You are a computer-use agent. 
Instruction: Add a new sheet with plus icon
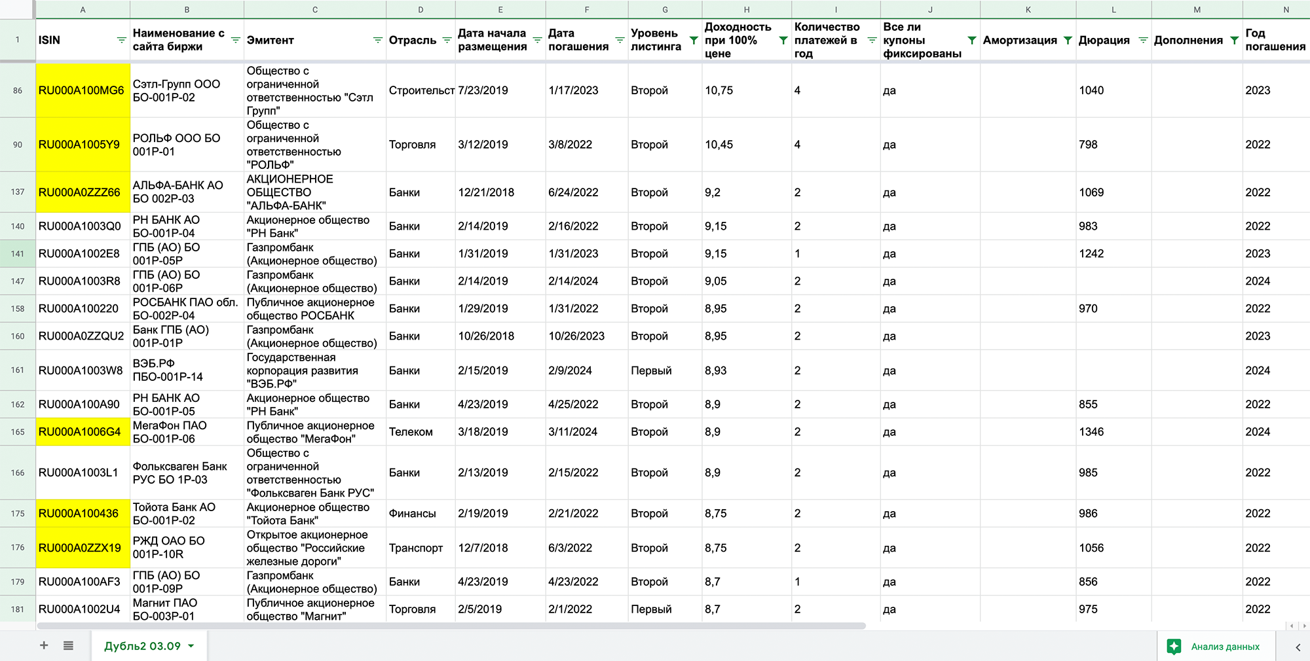[44, 645]
